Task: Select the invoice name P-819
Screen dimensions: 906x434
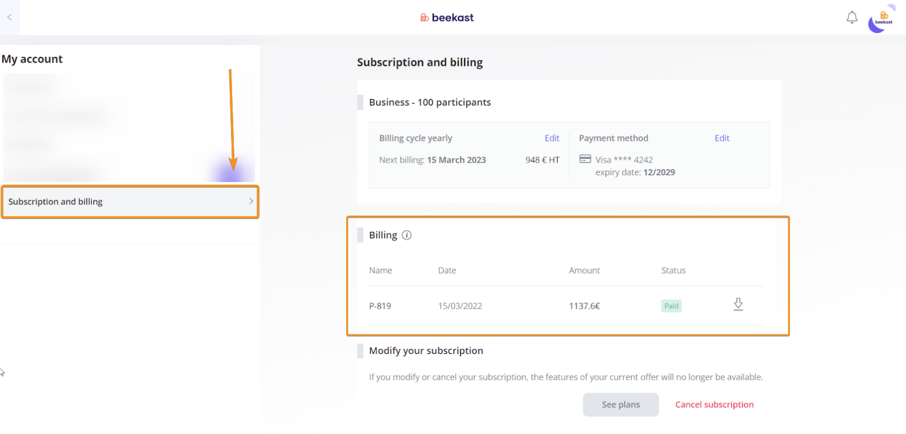Action: [x=380, y=306]
